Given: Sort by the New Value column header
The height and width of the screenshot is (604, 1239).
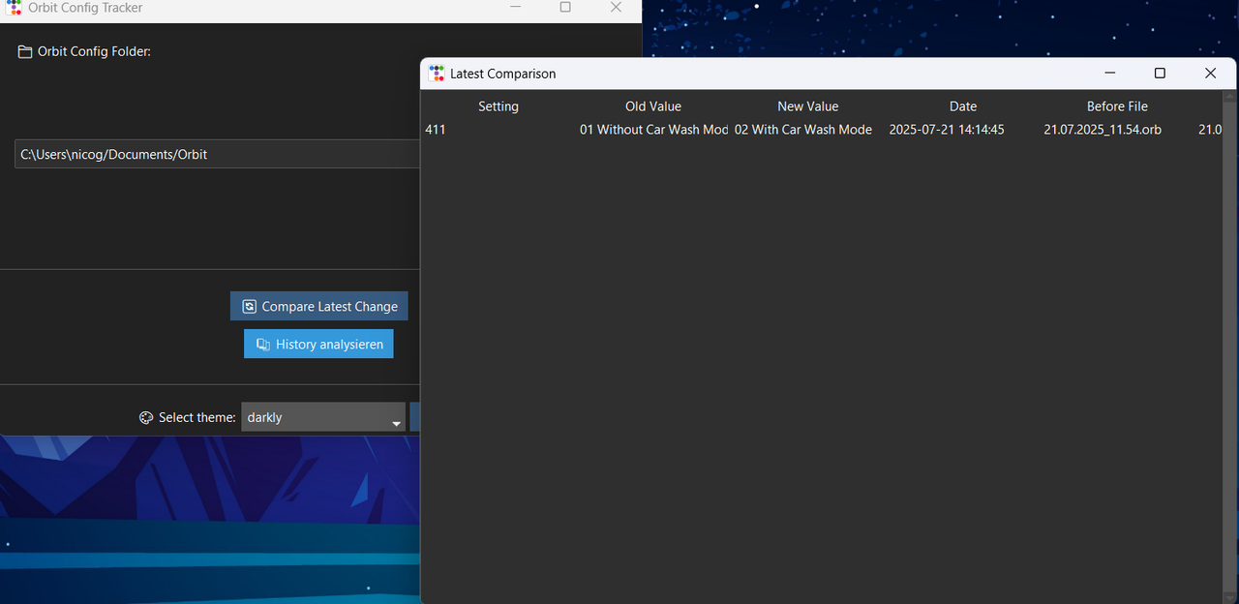Looking at the screenshot, I should (808, 106).
